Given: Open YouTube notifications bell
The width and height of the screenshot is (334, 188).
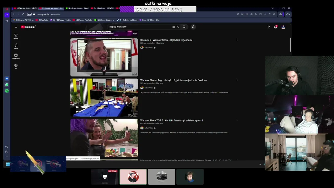Looking at the screenshot, I should pos(276,27).
